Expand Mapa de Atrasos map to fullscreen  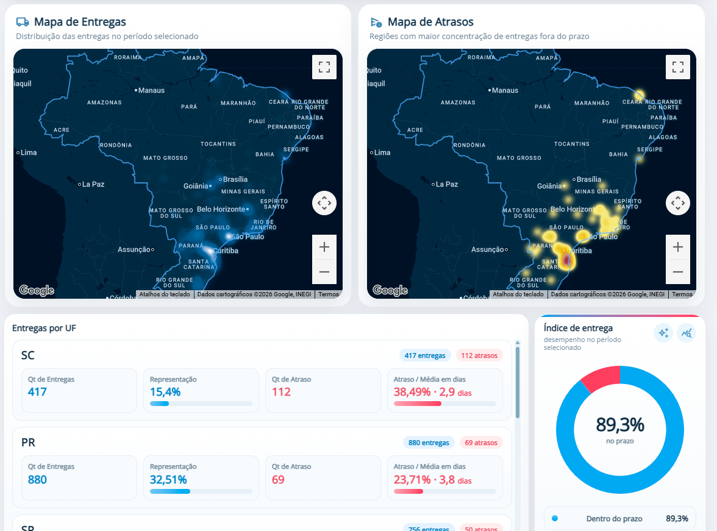678,67
